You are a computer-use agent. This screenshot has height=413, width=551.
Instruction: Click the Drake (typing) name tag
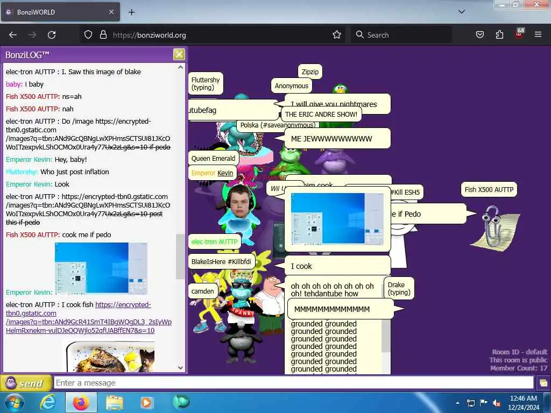click(399, 288)
